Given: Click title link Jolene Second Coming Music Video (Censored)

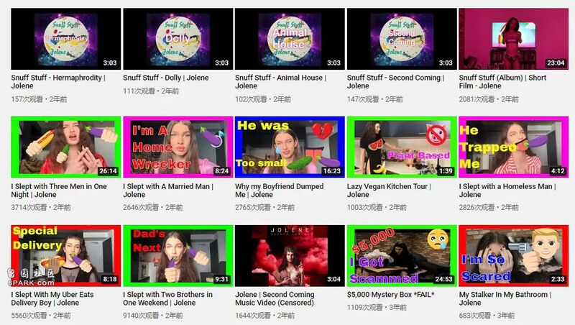Looking at the screenshot, I should [275, 298].
